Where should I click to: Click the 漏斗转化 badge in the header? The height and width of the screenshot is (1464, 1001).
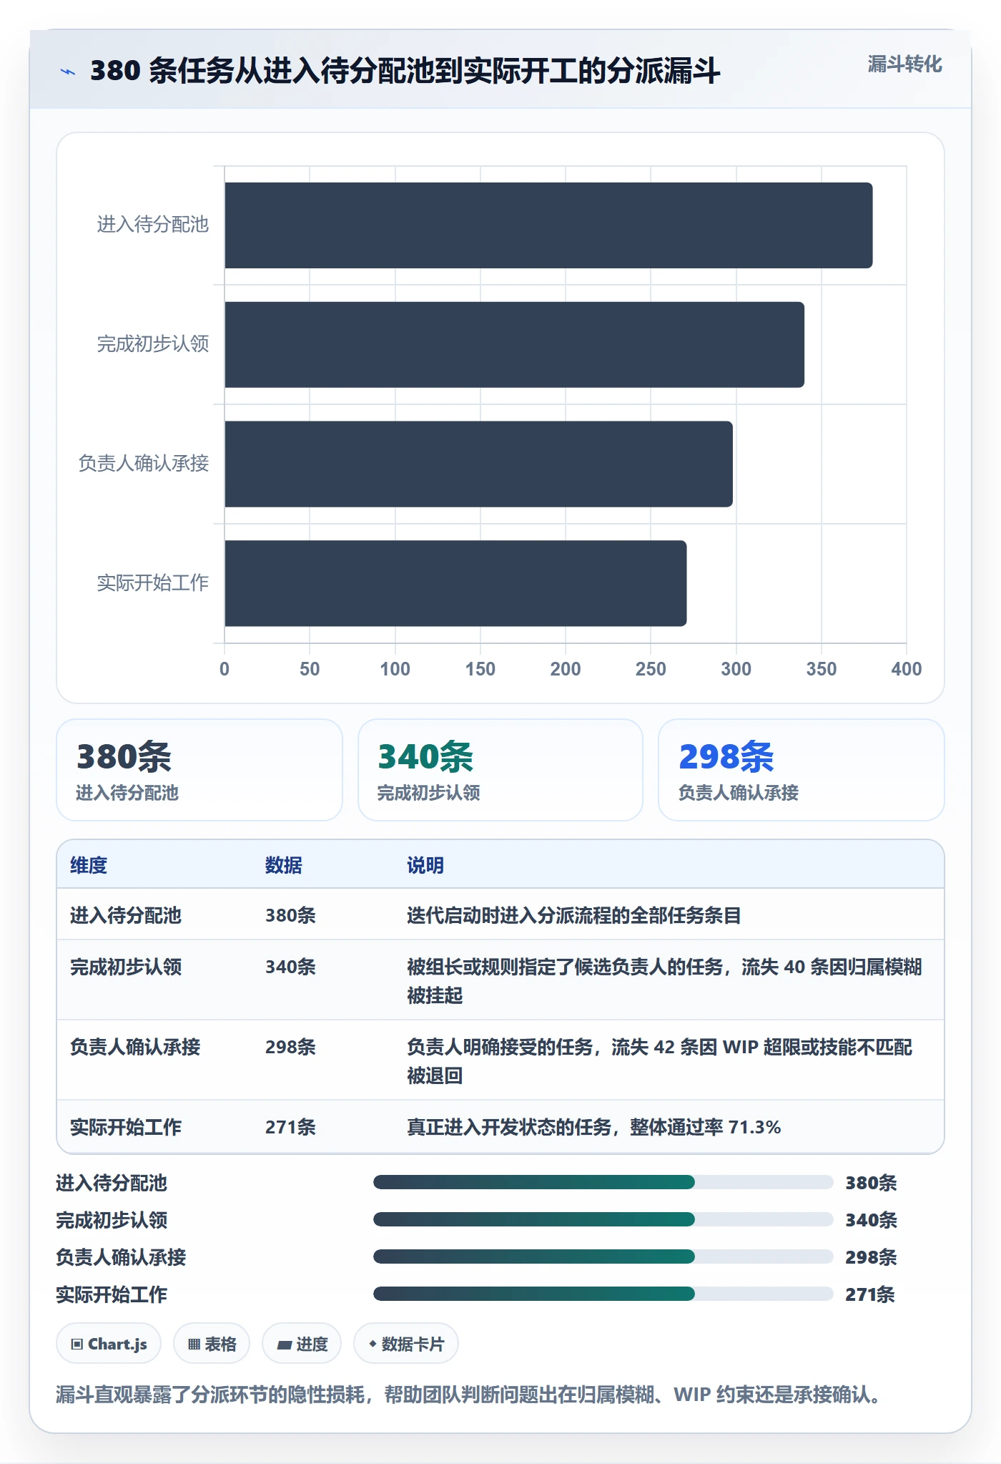(904, 64)
